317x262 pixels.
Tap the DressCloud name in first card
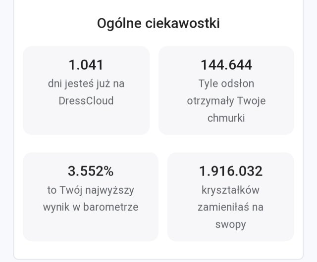click(86, 100)
